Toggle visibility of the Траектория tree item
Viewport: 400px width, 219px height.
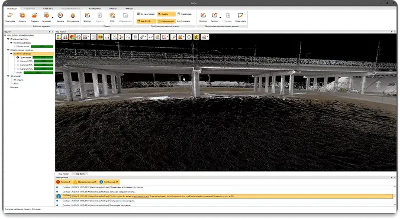tap(18, 57)
